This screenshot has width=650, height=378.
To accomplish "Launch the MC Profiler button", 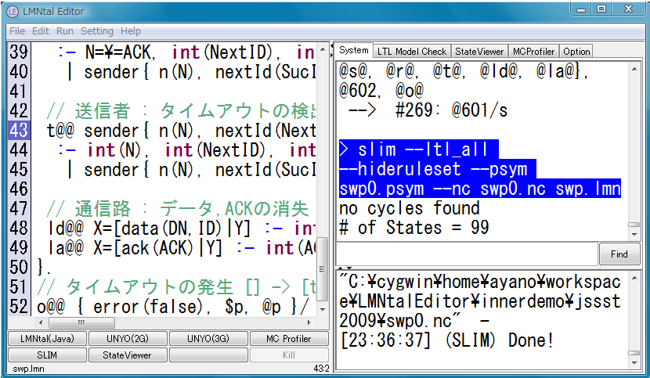I will [288, 339].
